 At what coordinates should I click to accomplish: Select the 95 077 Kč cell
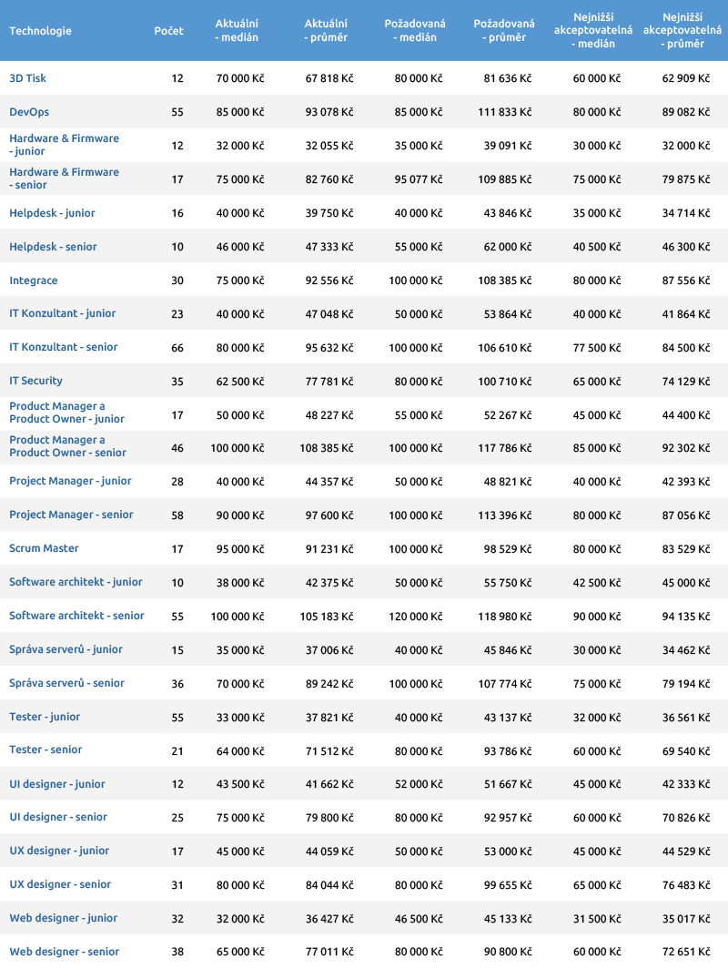[419, 179]
